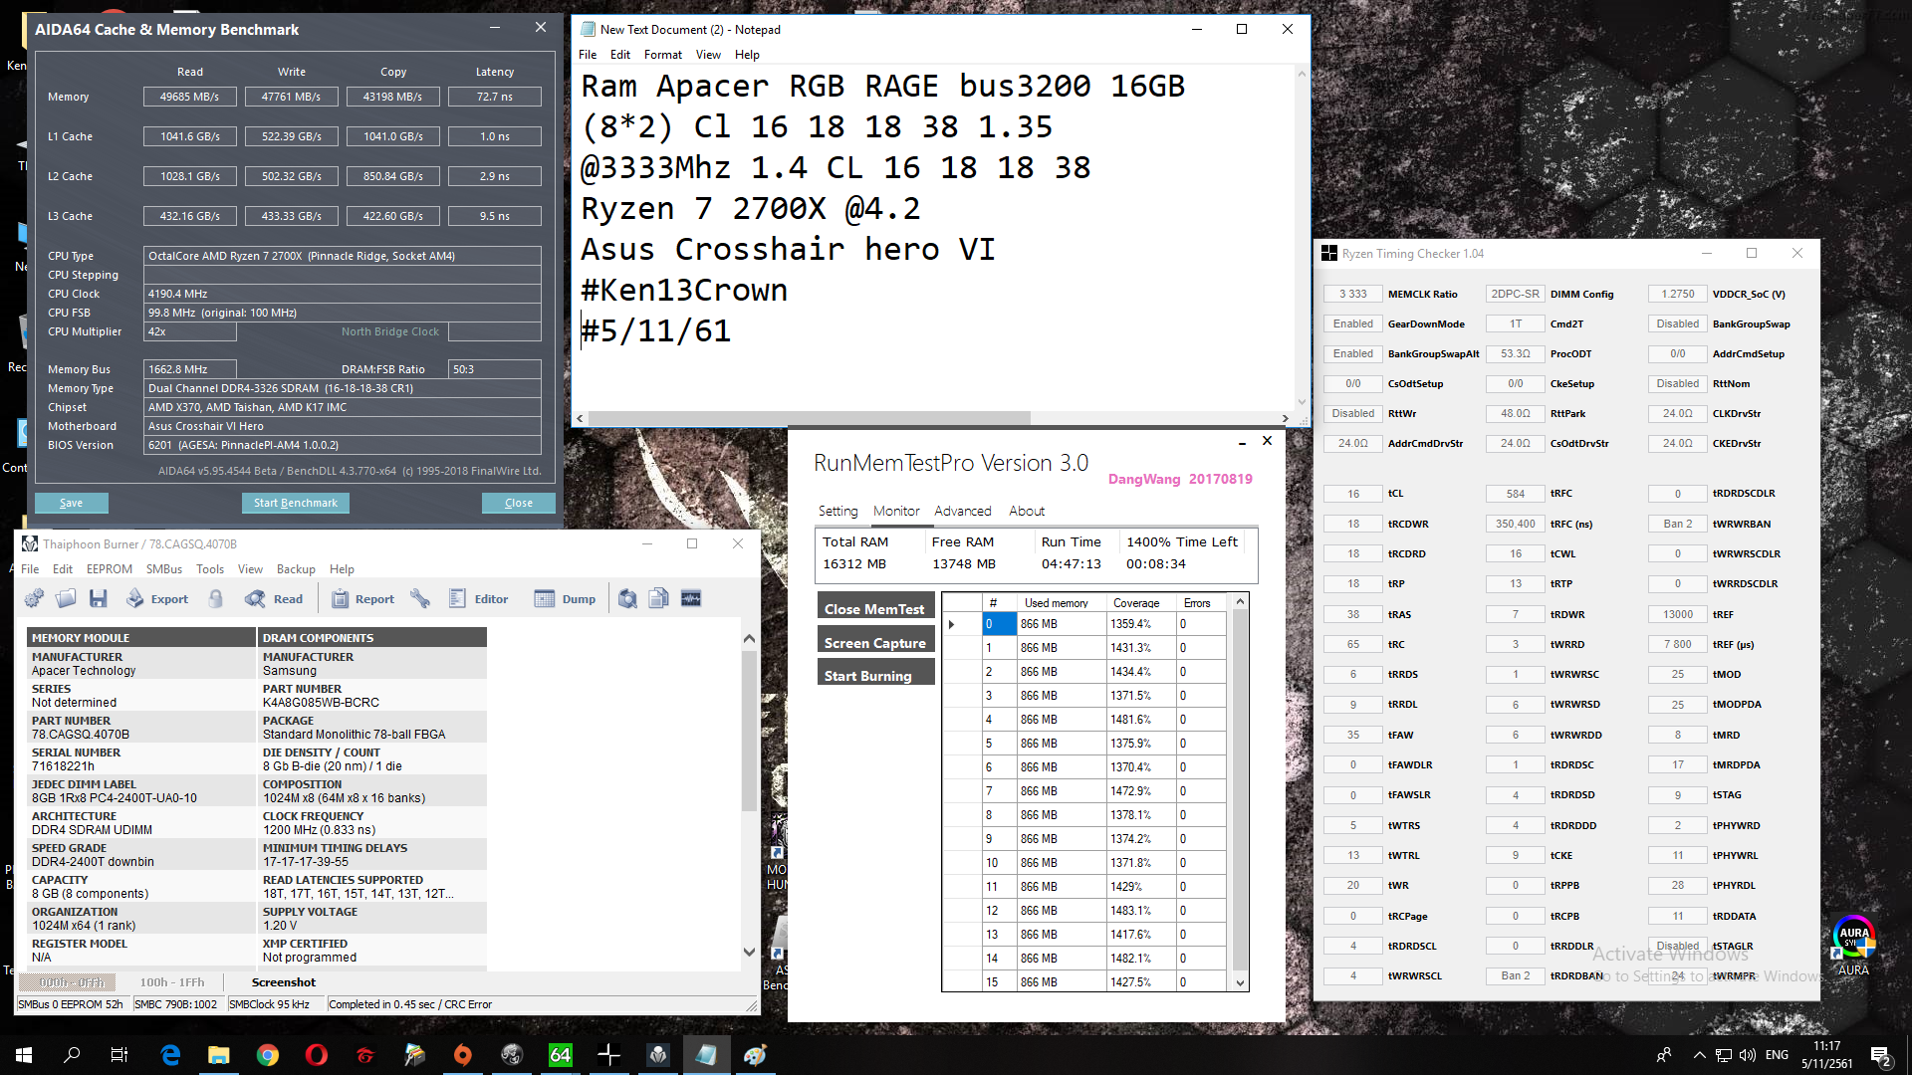Screen dimensions: 1912x1075
Task: Select the 100h - 1FFh tab in Thaiphoon Burner
Action: coord(171,982)
